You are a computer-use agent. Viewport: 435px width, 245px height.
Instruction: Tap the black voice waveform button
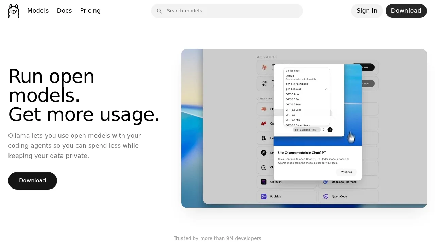[x=330, y=130]
